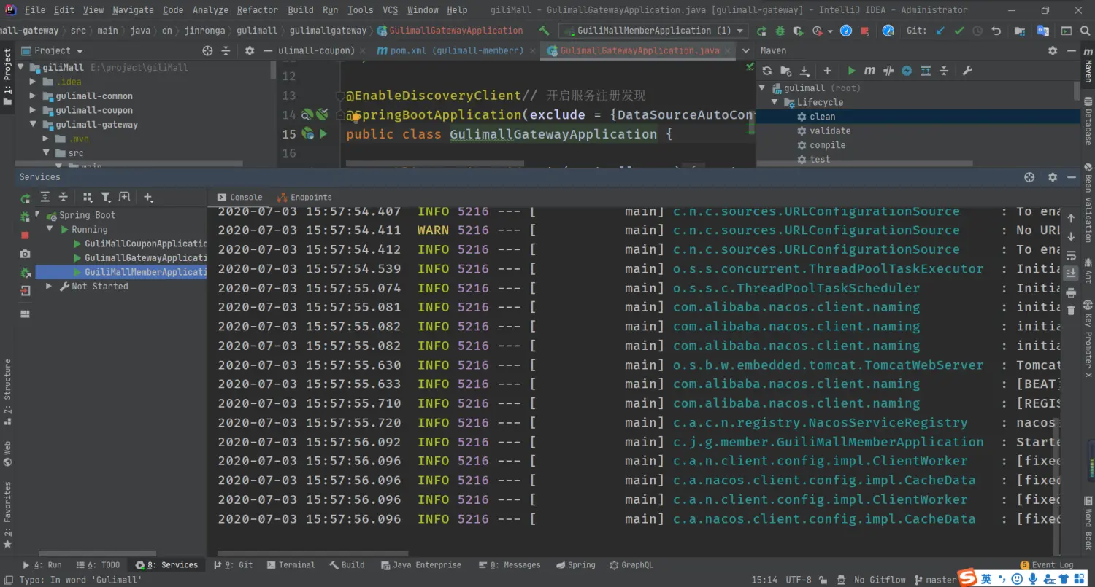This screenshot has width=1095, height=587.
Task: Open the Event Log button
Action: coord(1047,564)
